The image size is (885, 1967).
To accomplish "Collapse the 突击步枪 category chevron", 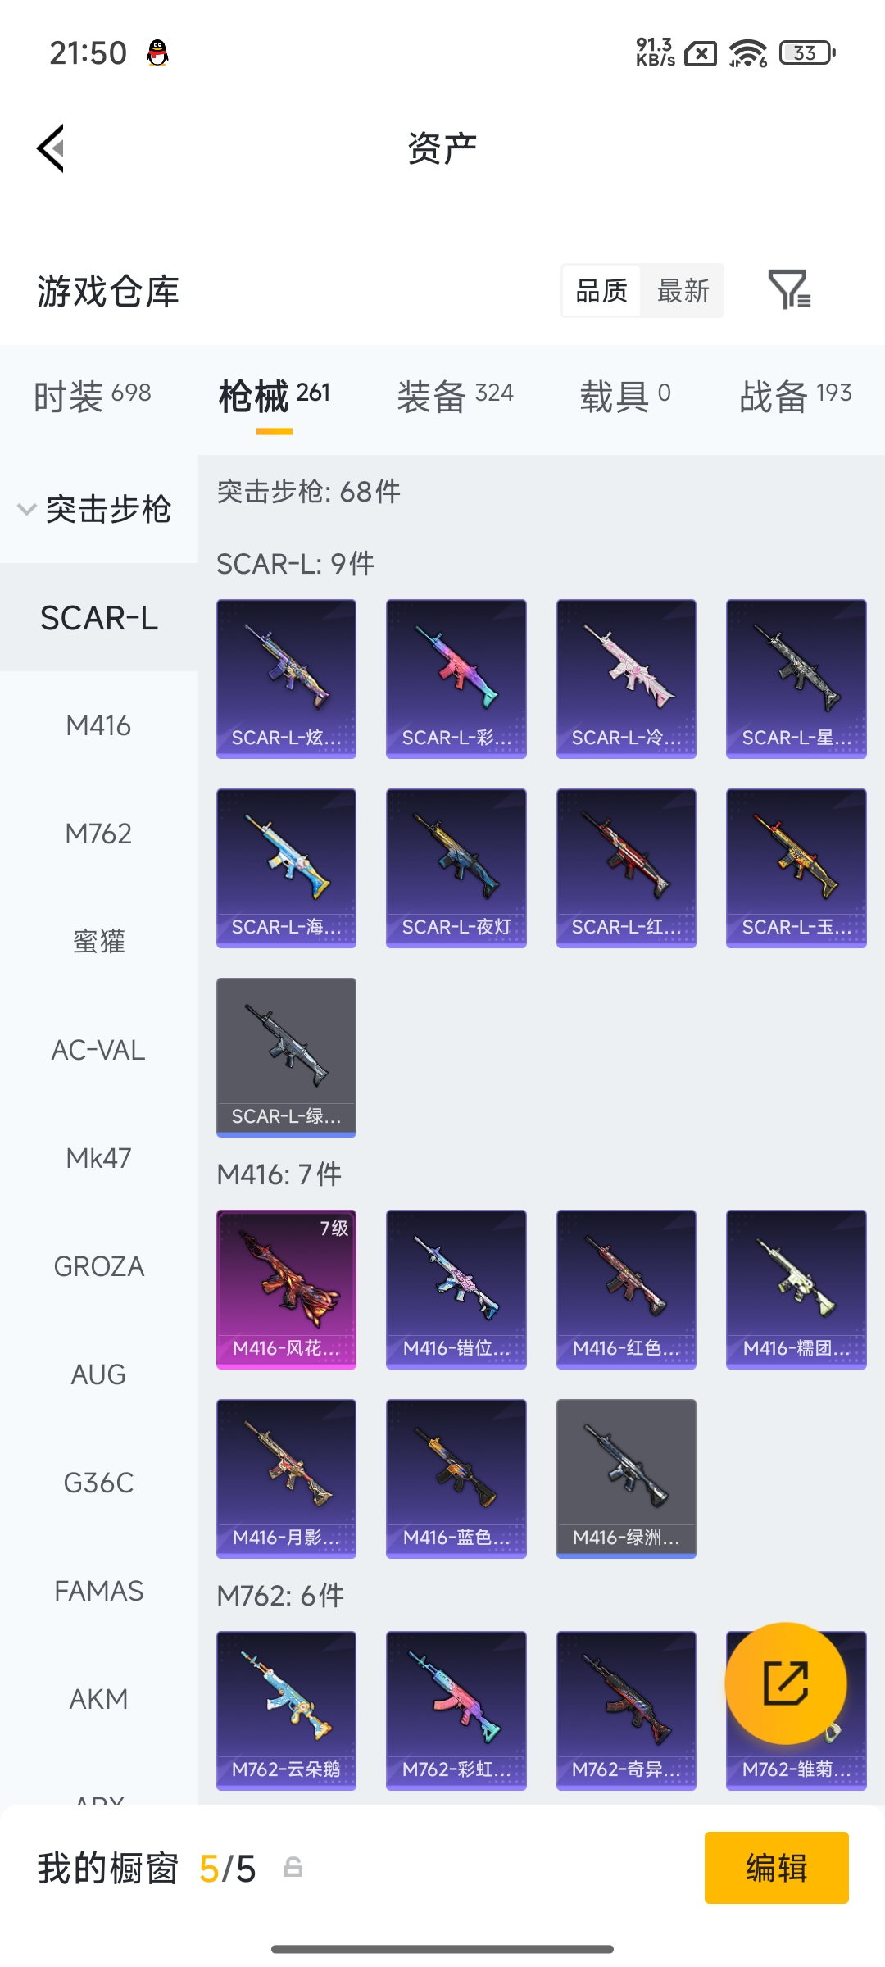I will click(26, 509).
